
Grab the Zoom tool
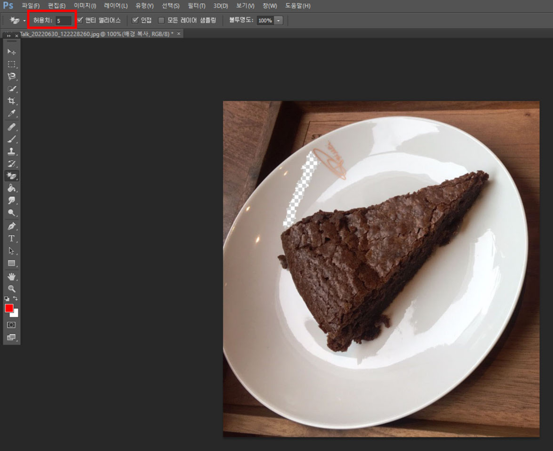click(x=12, y=289)
